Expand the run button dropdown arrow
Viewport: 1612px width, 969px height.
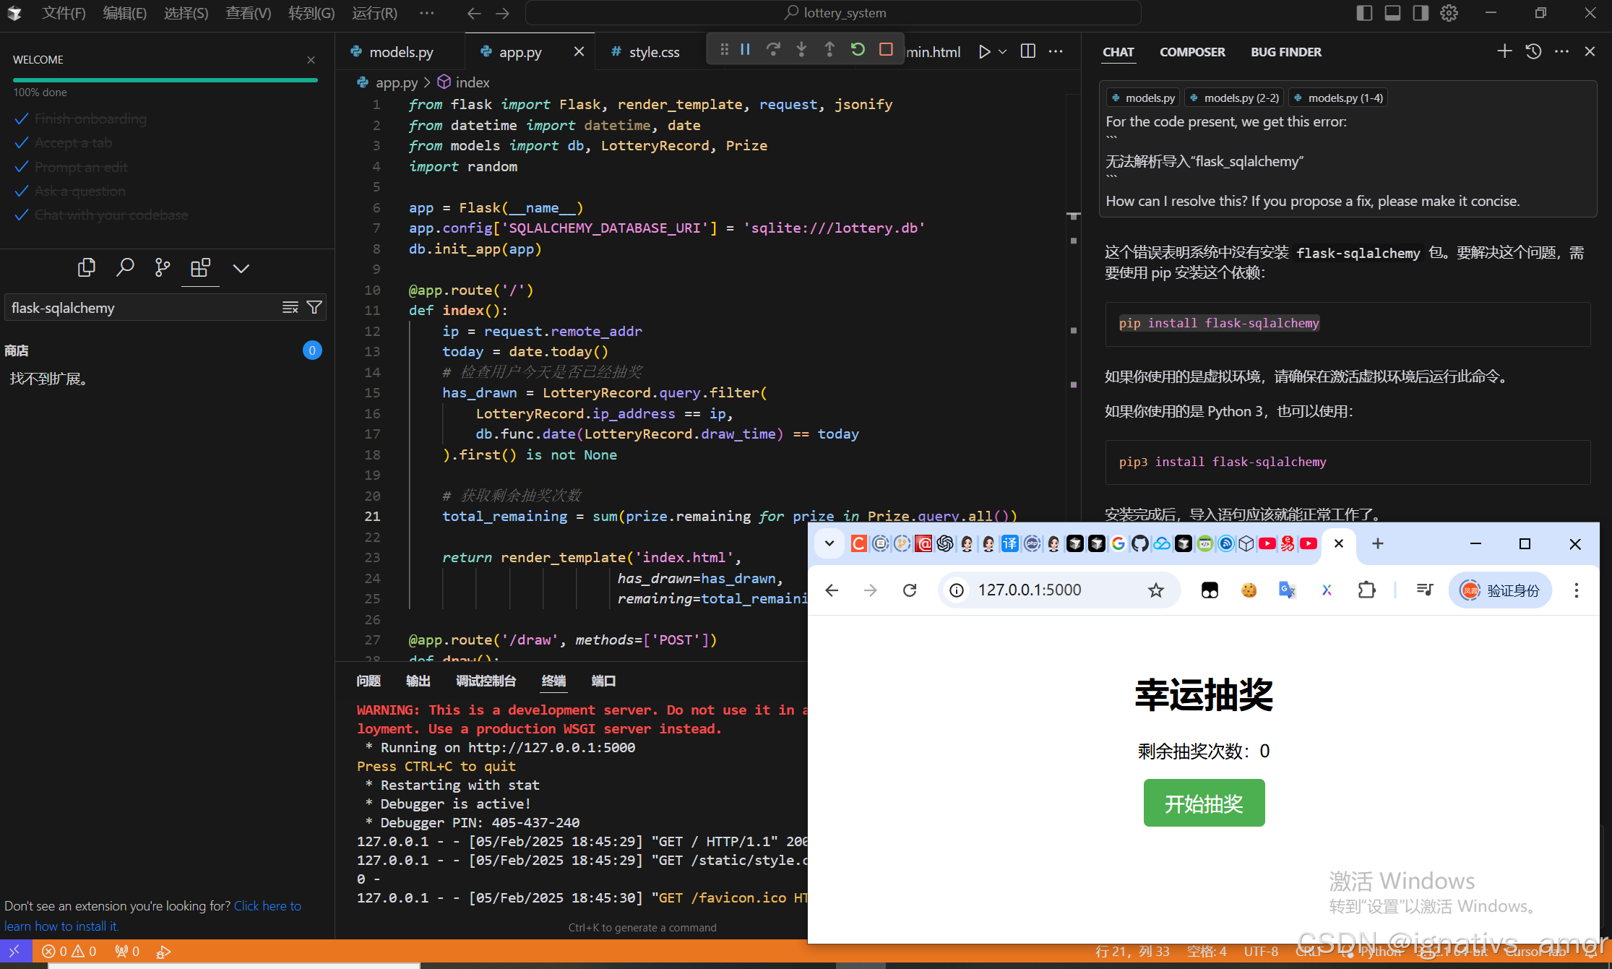coord(1002,51)
